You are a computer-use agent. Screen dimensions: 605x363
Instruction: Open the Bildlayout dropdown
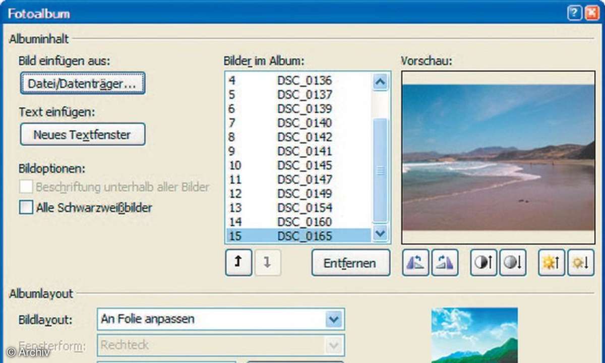pyautogui.click(x=333, y=319)
